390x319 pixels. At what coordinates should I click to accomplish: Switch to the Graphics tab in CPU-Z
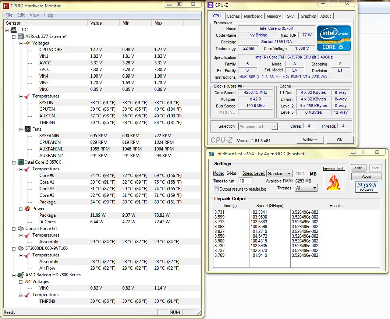click(x=308, y=16)
